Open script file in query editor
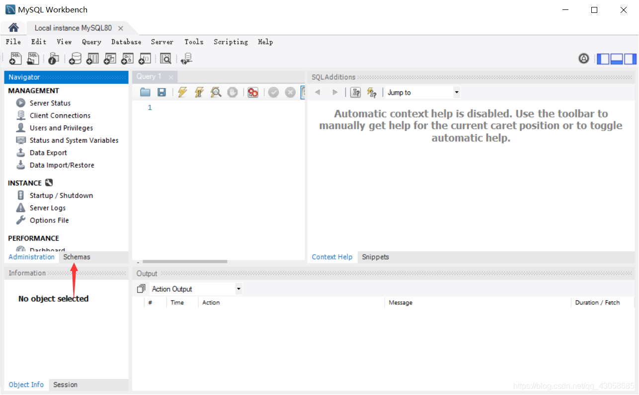Image resolution: width=639 pixels, height=395 pixels. [145, 92]
